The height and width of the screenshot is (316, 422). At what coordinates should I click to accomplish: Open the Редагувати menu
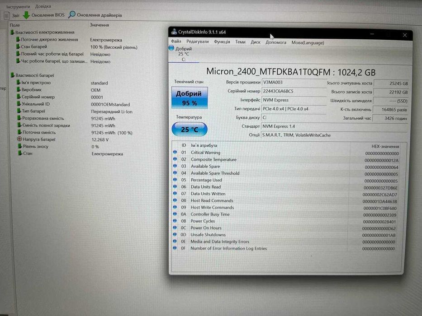(198, 42)
